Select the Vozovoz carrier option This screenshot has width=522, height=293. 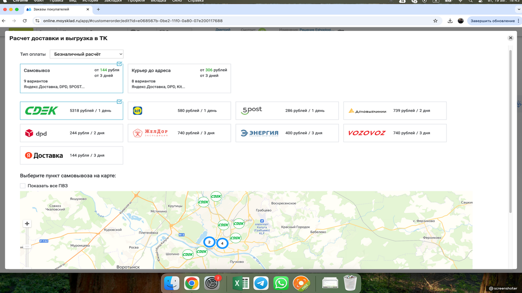(x=394, y=133)
